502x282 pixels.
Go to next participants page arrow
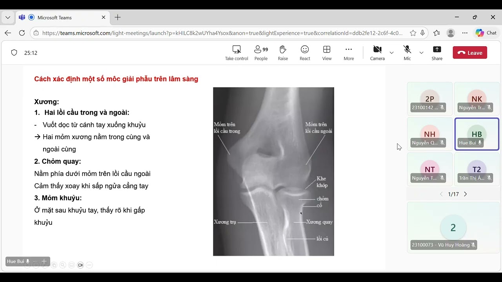(466, 194)
